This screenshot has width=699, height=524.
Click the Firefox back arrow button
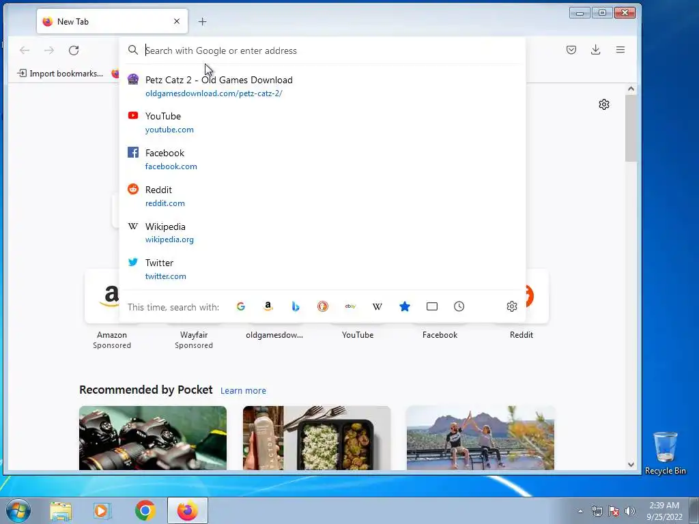tap(25, 50)
